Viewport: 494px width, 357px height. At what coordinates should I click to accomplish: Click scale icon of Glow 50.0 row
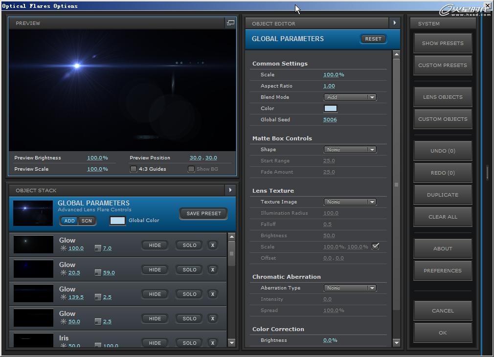coord(98,322)
